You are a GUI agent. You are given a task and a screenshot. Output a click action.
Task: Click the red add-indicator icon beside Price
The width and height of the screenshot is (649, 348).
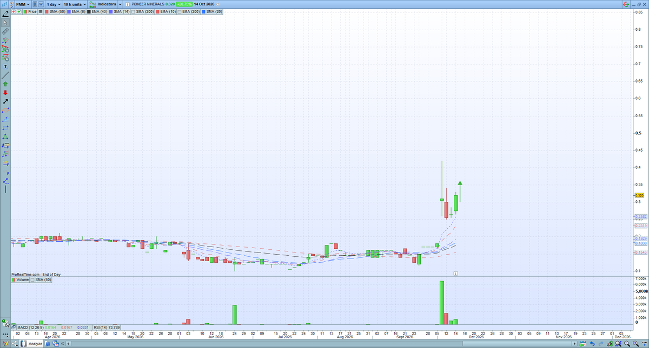[14, 11]
